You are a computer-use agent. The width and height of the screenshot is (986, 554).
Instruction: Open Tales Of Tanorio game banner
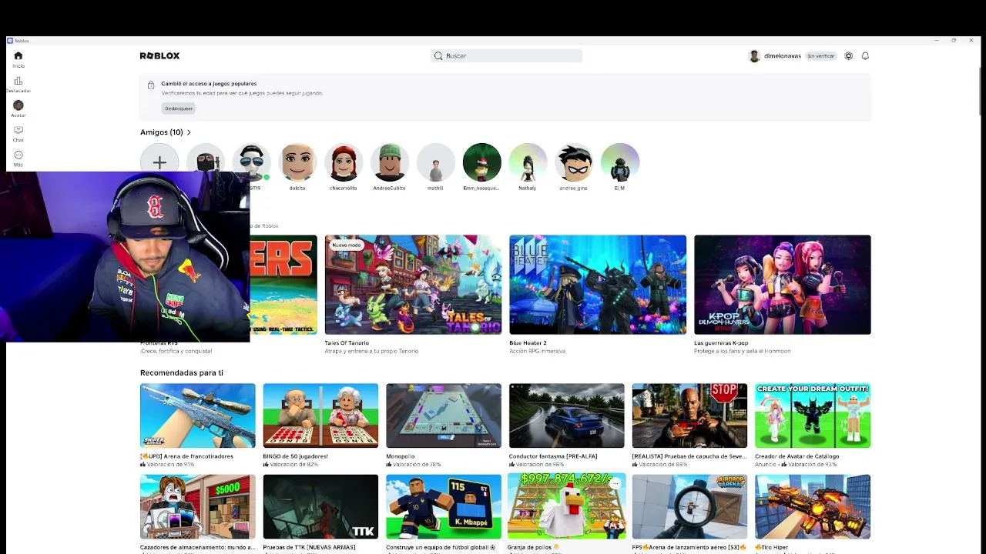point(413,285)
